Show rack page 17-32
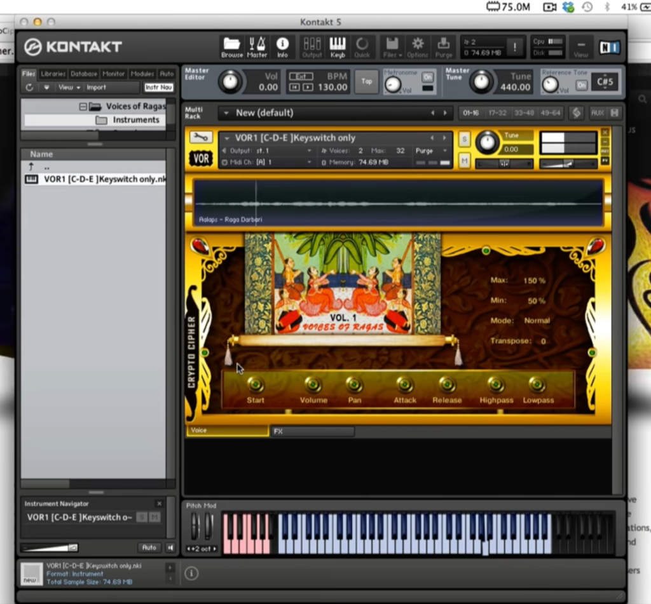This screenshot has height=604, width=651. point(497,113)
